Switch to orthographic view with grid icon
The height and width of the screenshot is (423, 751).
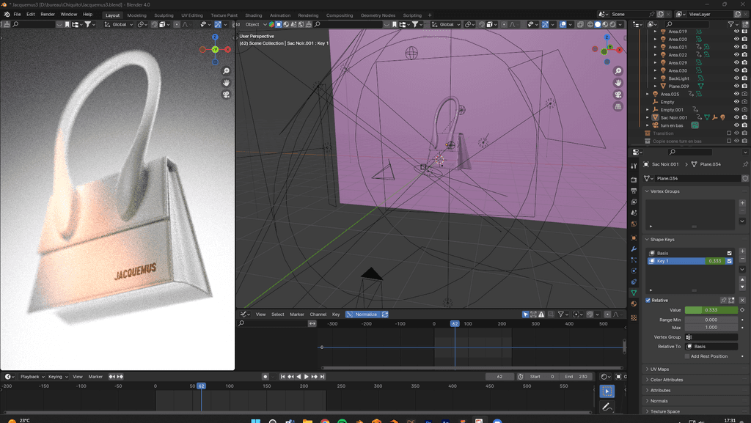point(618,106)
